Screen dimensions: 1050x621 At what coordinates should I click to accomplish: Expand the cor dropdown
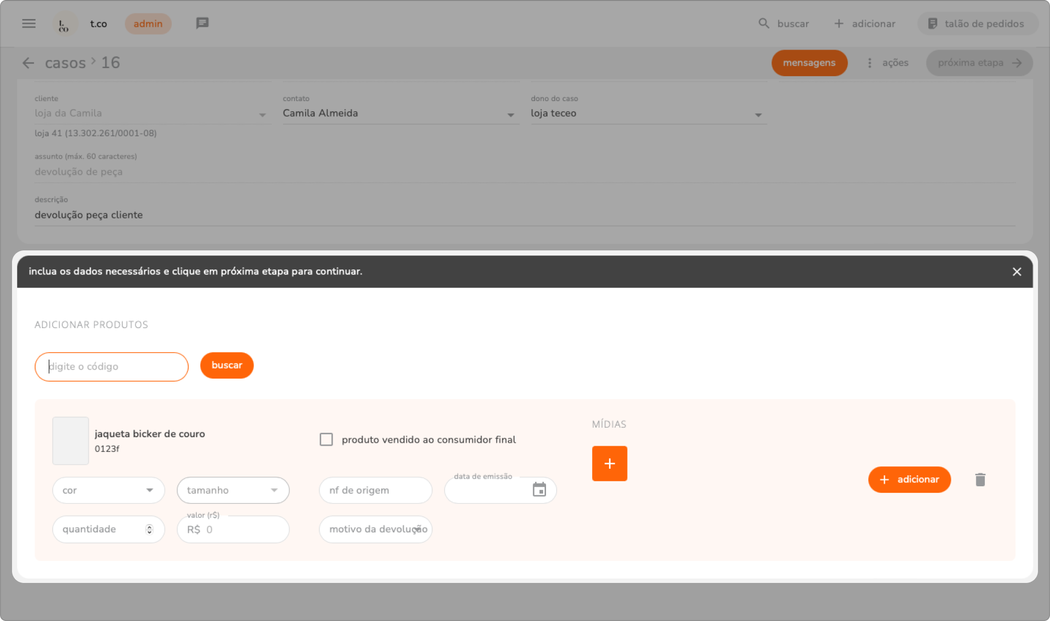tap(149, 490)
